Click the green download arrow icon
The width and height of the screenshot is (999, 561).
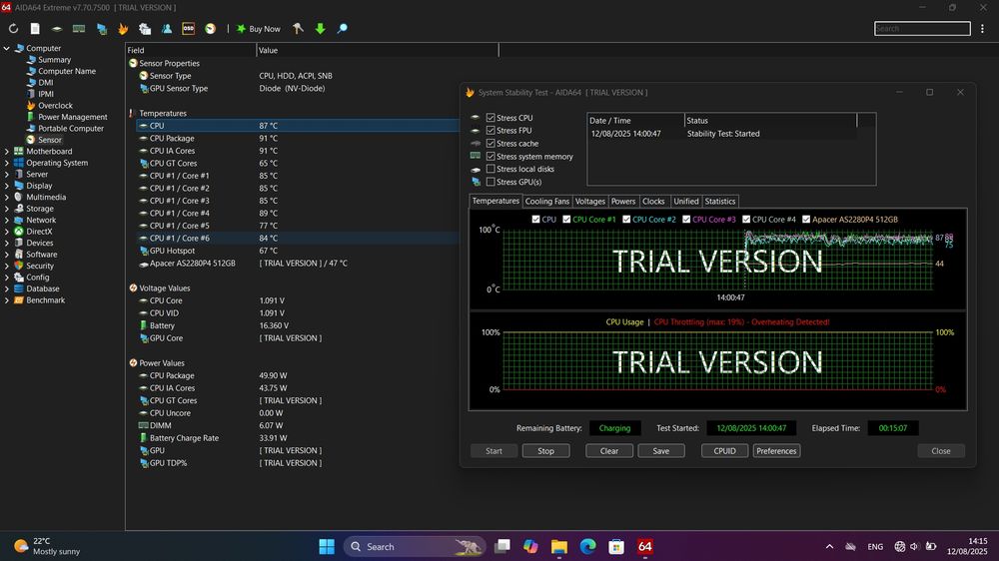coord(320,29)
